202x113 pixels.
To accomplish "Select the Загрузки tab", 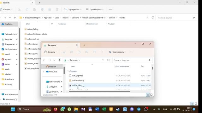I will 61,45.
